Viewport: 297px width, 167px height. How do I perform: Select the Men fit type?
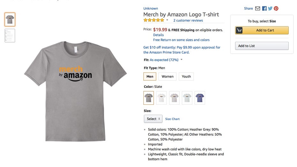tap(150, 77)
